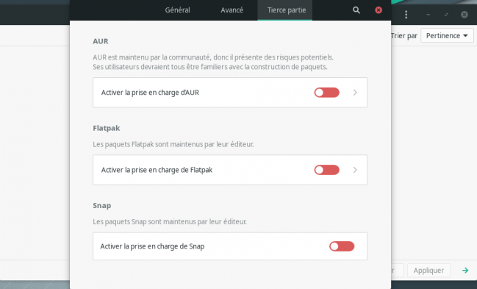Select the Tierce partie tab
The height and width of the screenshot is (289, 477).
[286, 10]
